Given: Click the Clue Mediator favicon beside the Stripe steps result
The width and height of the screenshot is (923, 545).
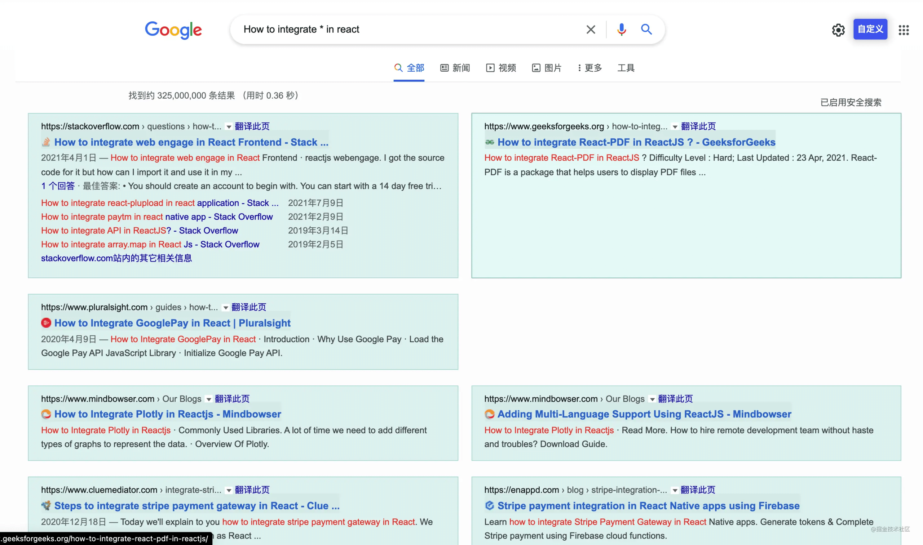Looking at the screenshot, I should pyautogui.click(x=46, y=506).
